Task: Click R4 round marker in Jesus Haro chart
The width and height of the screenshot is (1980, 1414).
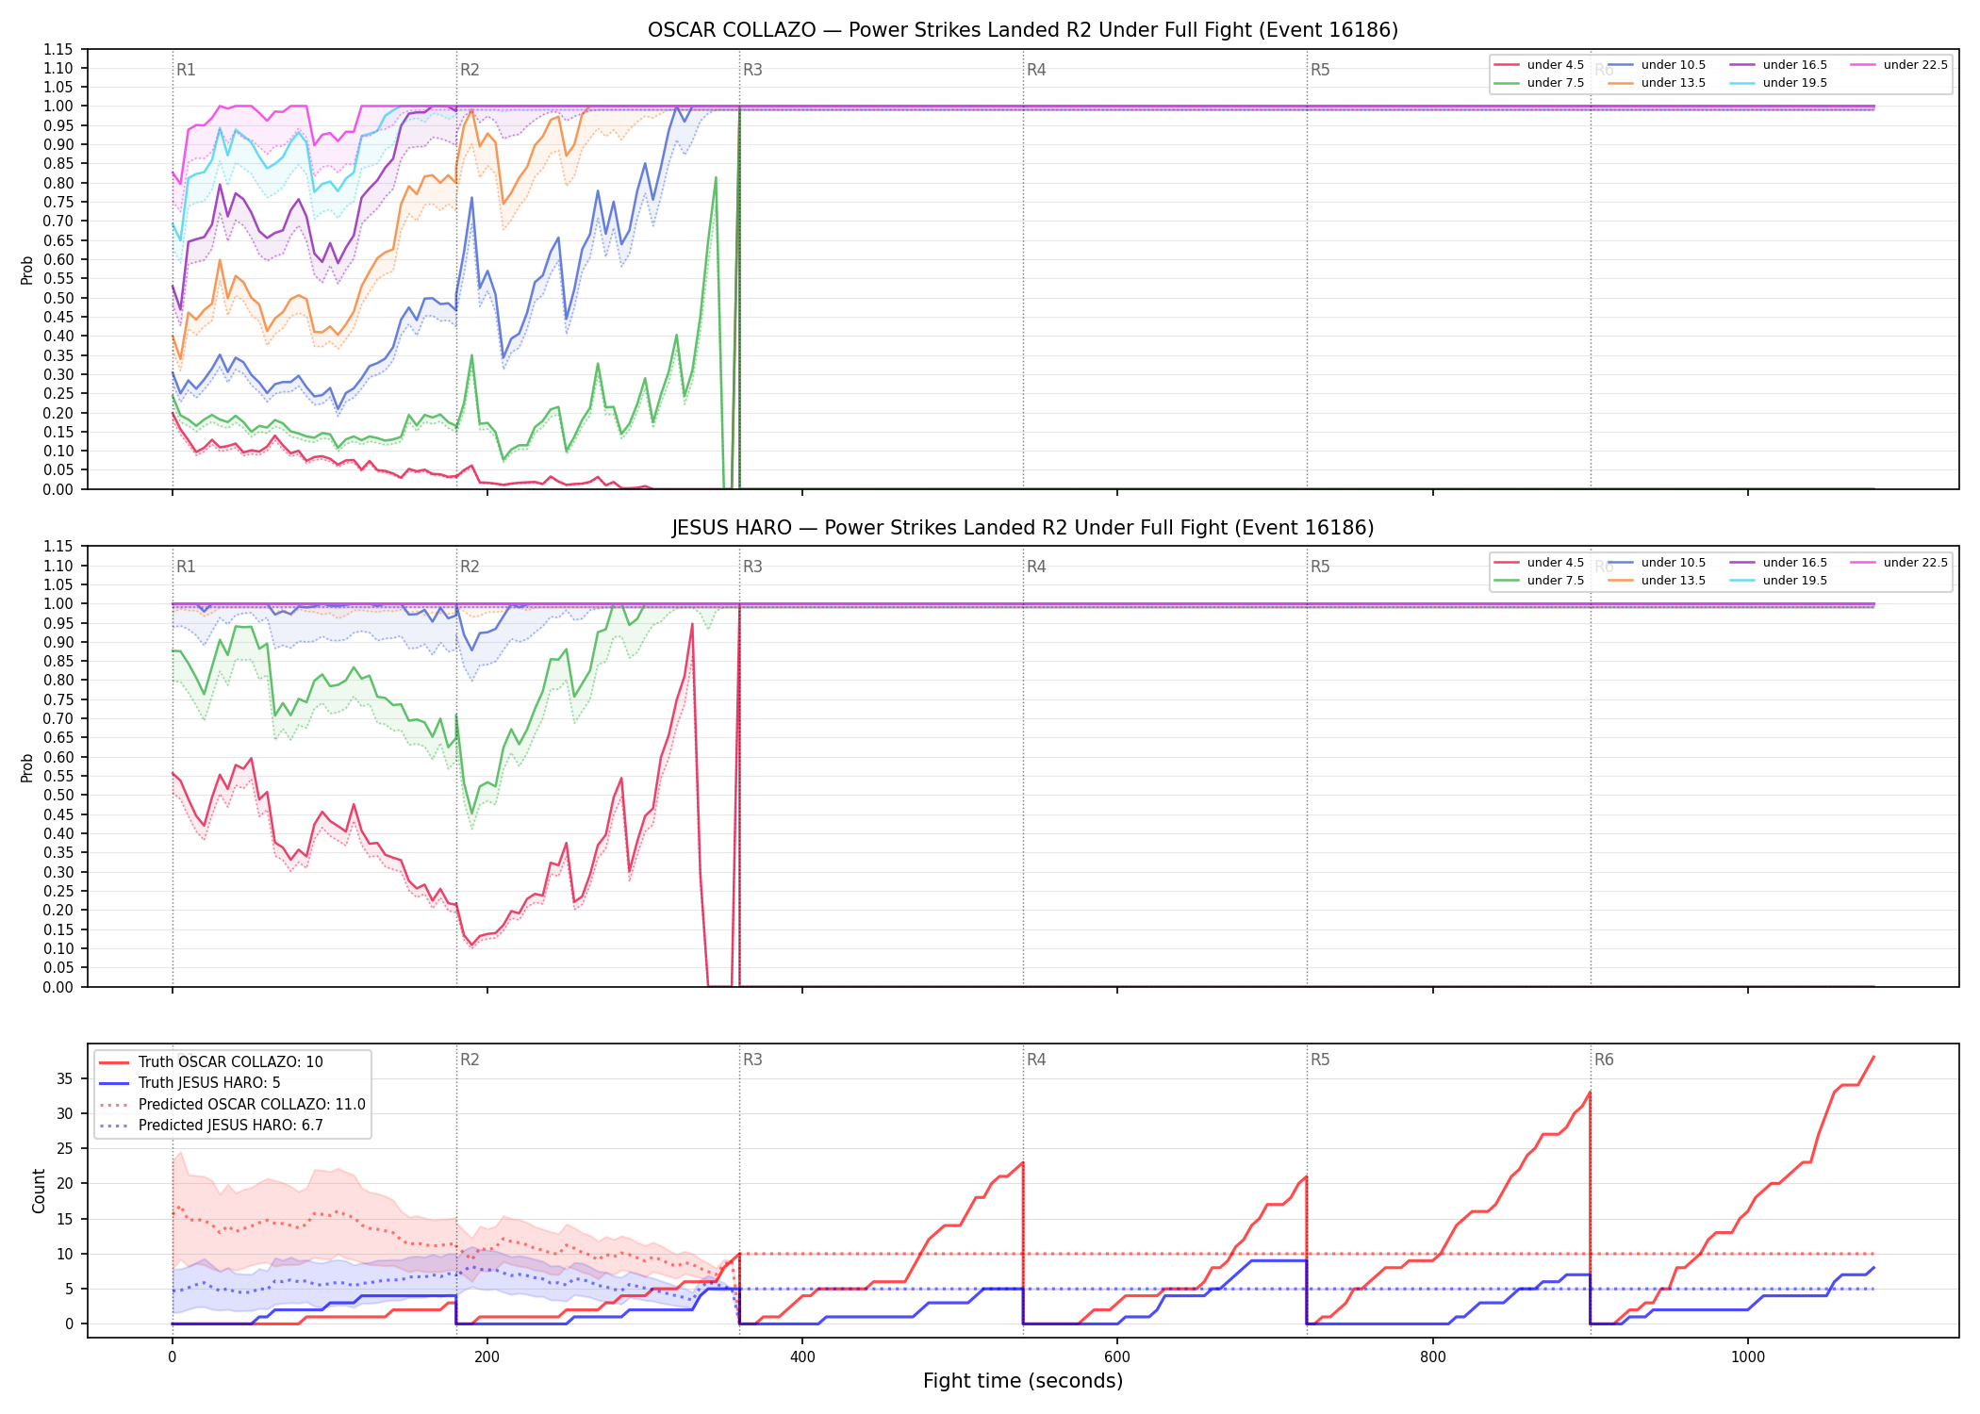Action: (x=1036, y=567)
